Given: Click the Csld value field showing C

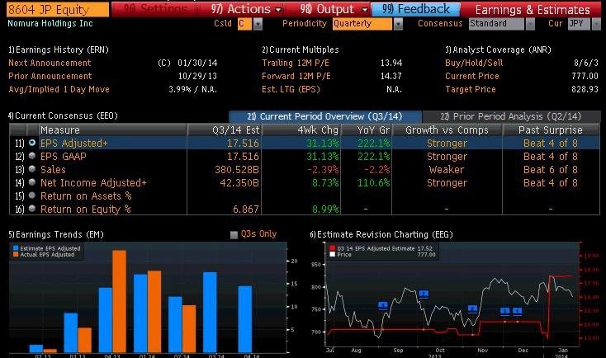Looking at the screenshot, I should click(x=244, y=24).
